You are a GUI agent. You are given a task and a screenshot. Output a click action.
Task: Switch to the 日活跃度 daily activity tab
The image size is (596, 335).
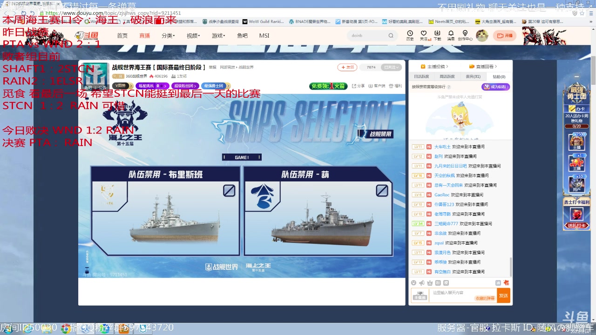[421, 77]
